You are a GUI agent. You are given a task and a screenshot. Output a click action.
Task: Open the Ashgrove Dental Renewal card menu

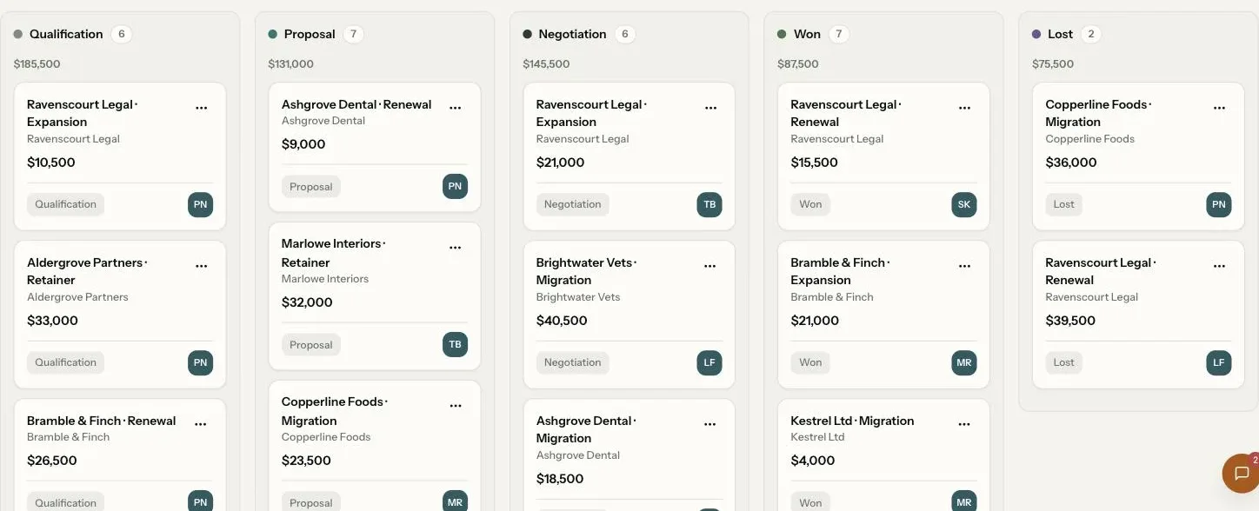pos(455,108)
